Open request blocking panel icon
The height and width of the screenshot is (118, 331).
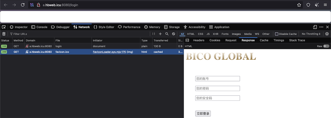pyautogui.click(x=173, y=34)
